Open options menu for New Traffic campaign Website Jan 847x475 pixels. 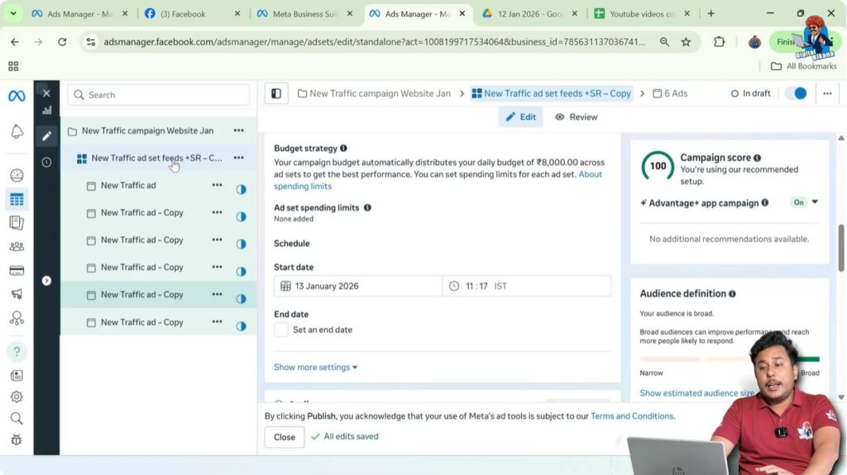[x=238, y=131]
